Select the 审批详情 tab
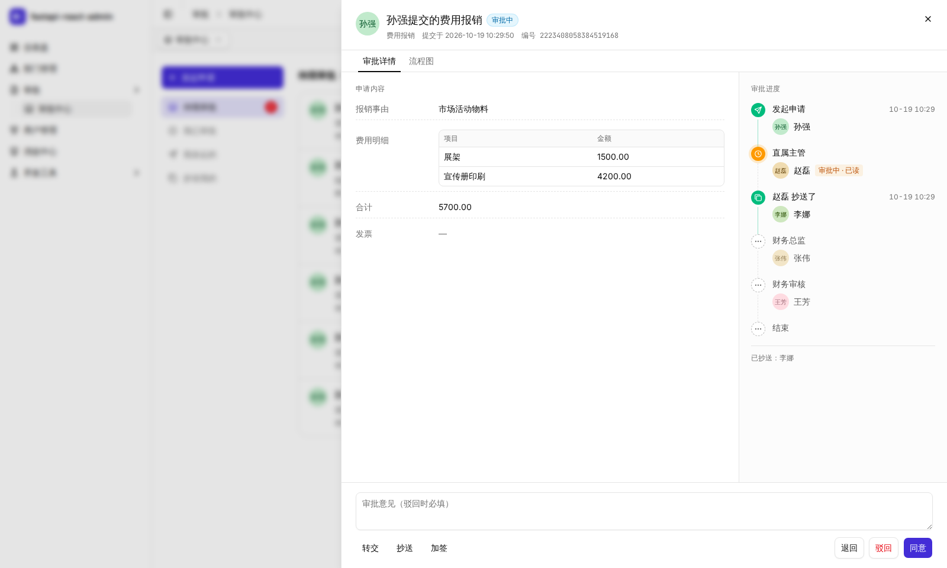This screenshot has height=568, width=947. coord(379,61)
